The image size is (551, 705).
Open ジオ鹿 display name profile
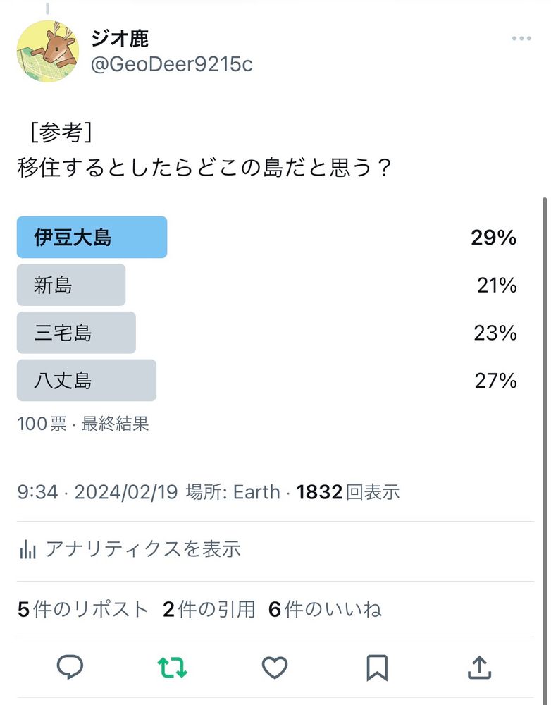point(120,38)
